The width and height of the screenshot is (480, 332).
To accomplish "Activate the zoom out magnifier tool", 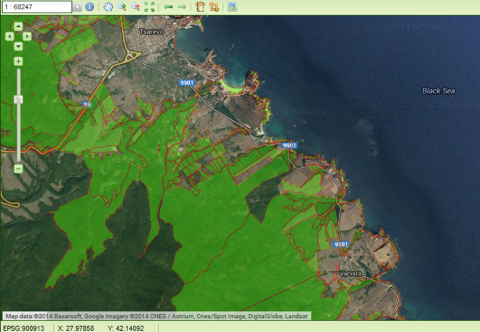I will coord(135,7).
